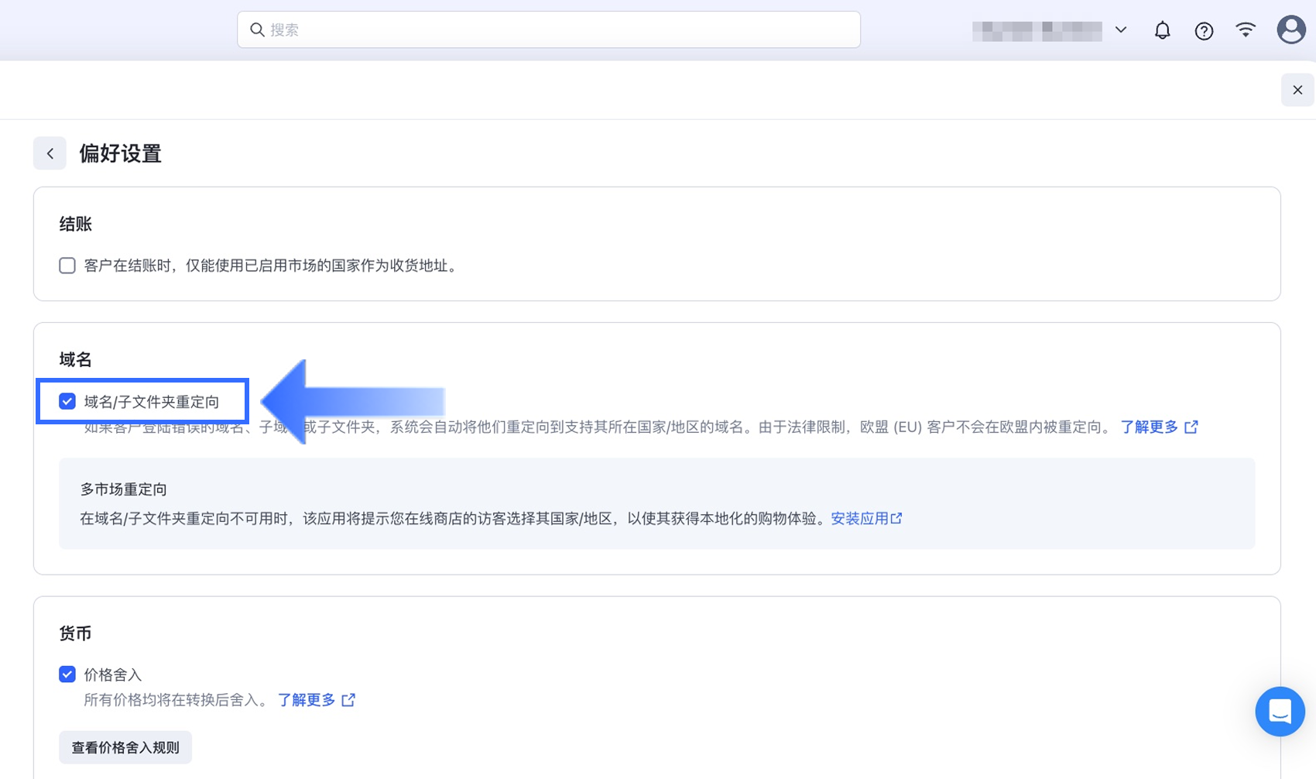
Task: Open 了解更多 about domain redirects
Action: 1149,426
